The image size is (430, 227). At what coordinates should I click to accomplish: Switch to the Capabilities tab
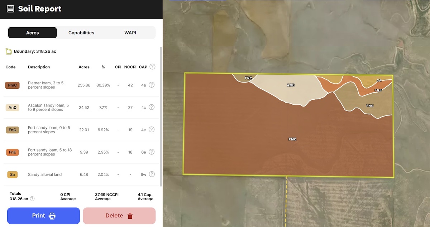pyautogui.click(x=81, y=33)
